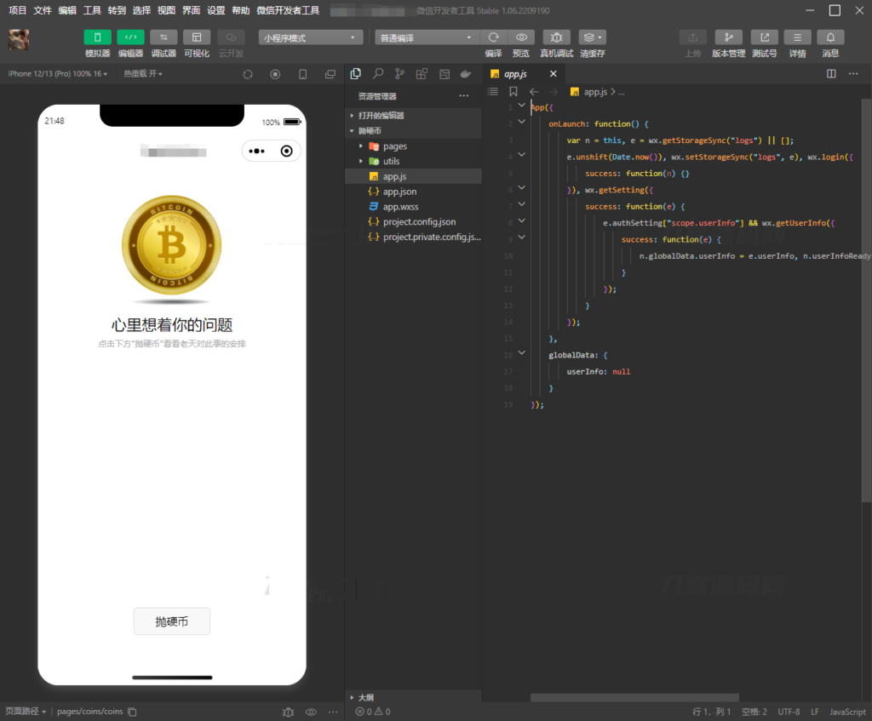872x721 pixels.
Task: Collapse the pages folder in 资源管理器
Action: (x=361, y=146)
